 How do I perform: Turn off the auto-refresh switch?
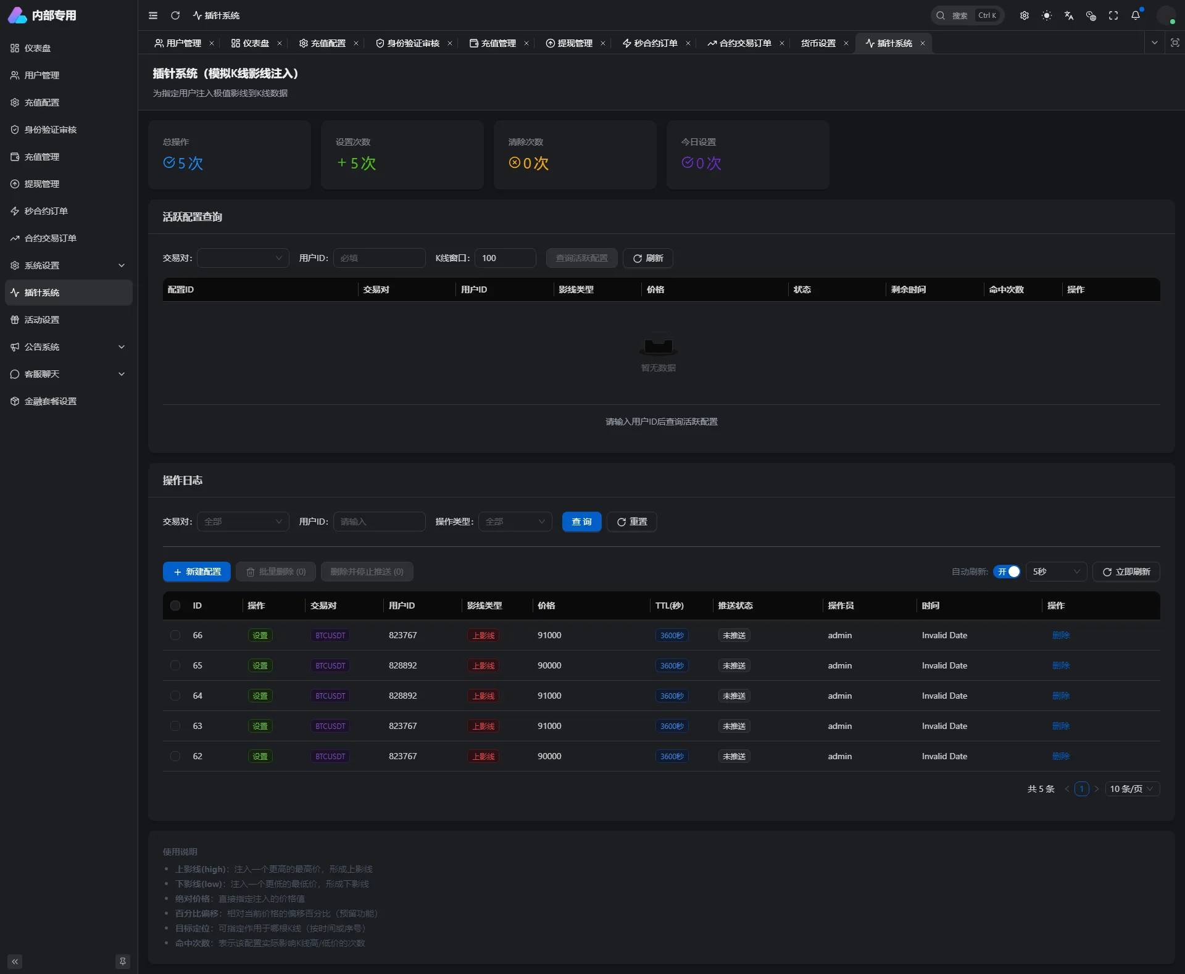(1007, 572)
